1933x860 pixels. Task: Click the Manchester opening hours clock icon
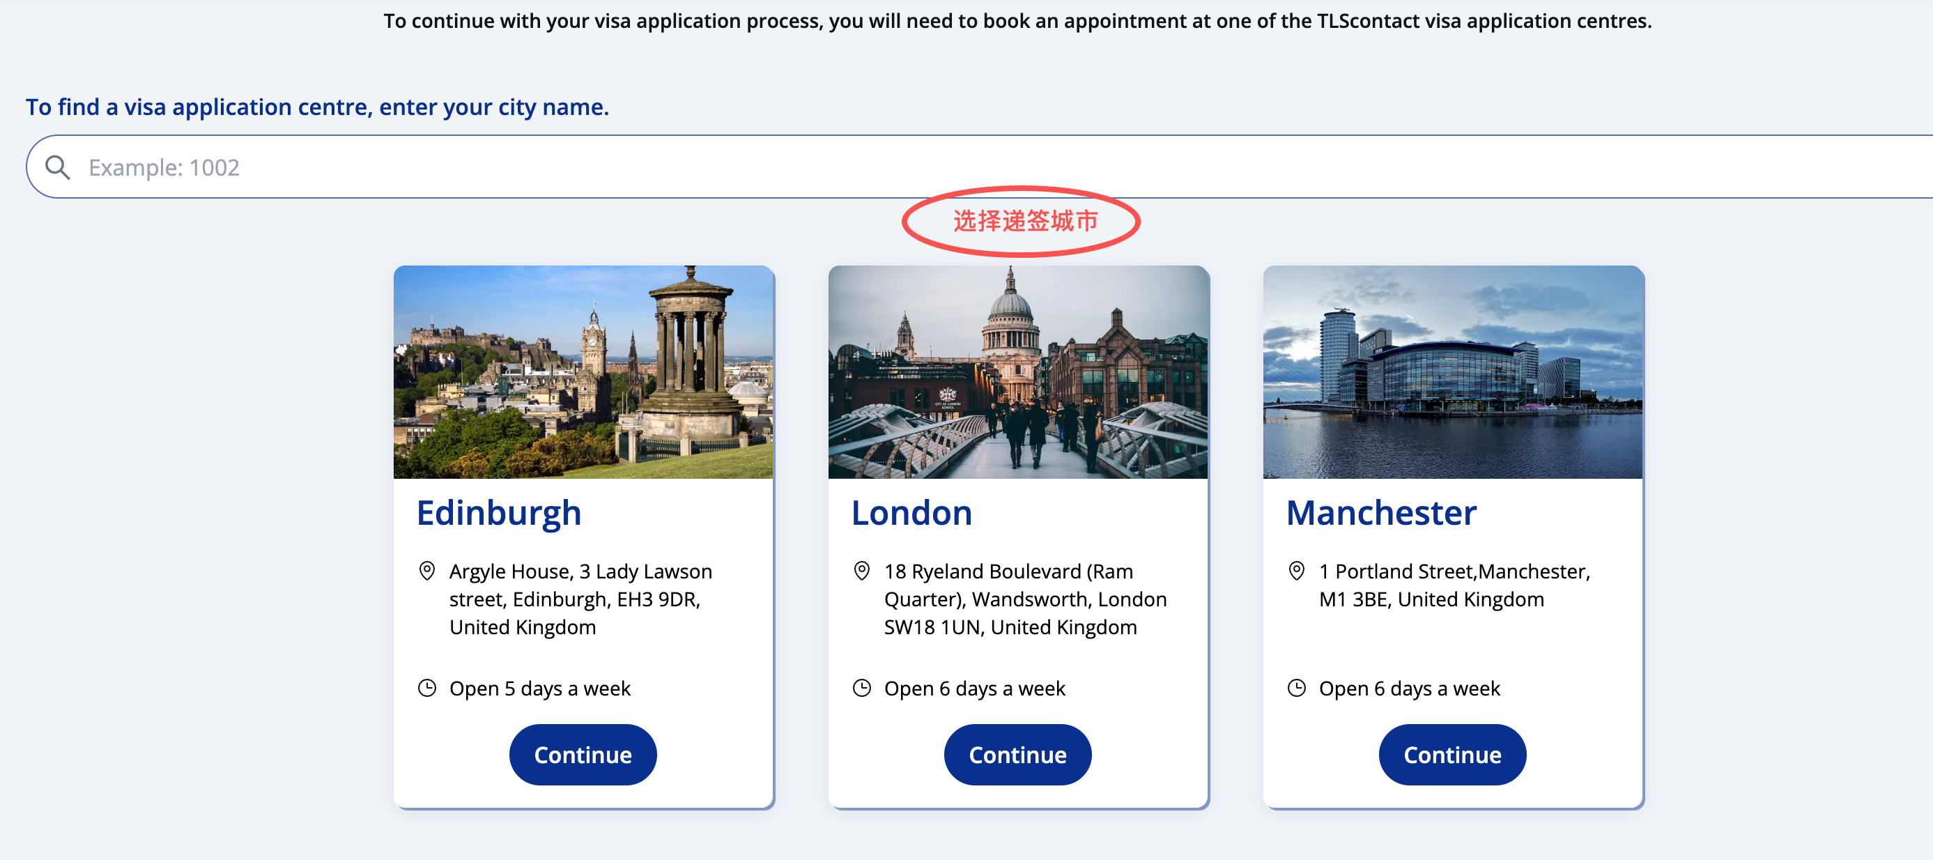click(1296, 688)
